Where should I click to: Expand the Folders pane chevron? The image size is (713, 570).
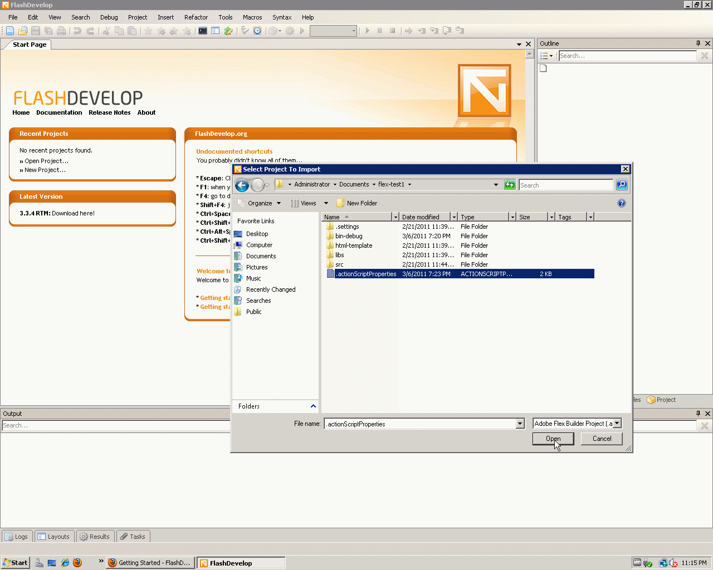313,406
